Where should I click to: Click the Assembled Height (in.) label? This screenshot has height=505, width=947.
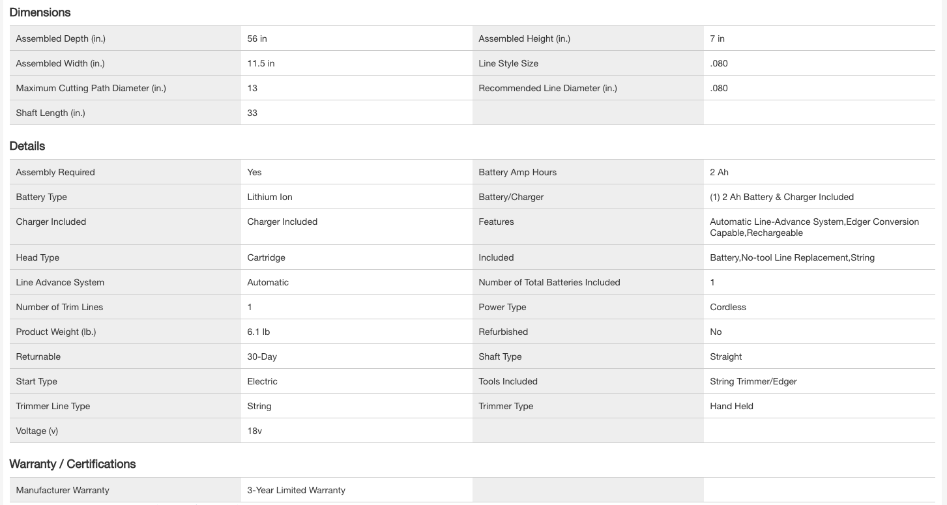click(524, 38)
